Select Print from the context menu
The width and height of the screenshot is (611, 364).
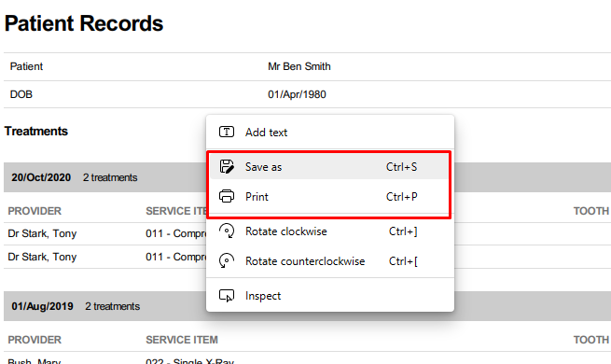tap(330, 196)
